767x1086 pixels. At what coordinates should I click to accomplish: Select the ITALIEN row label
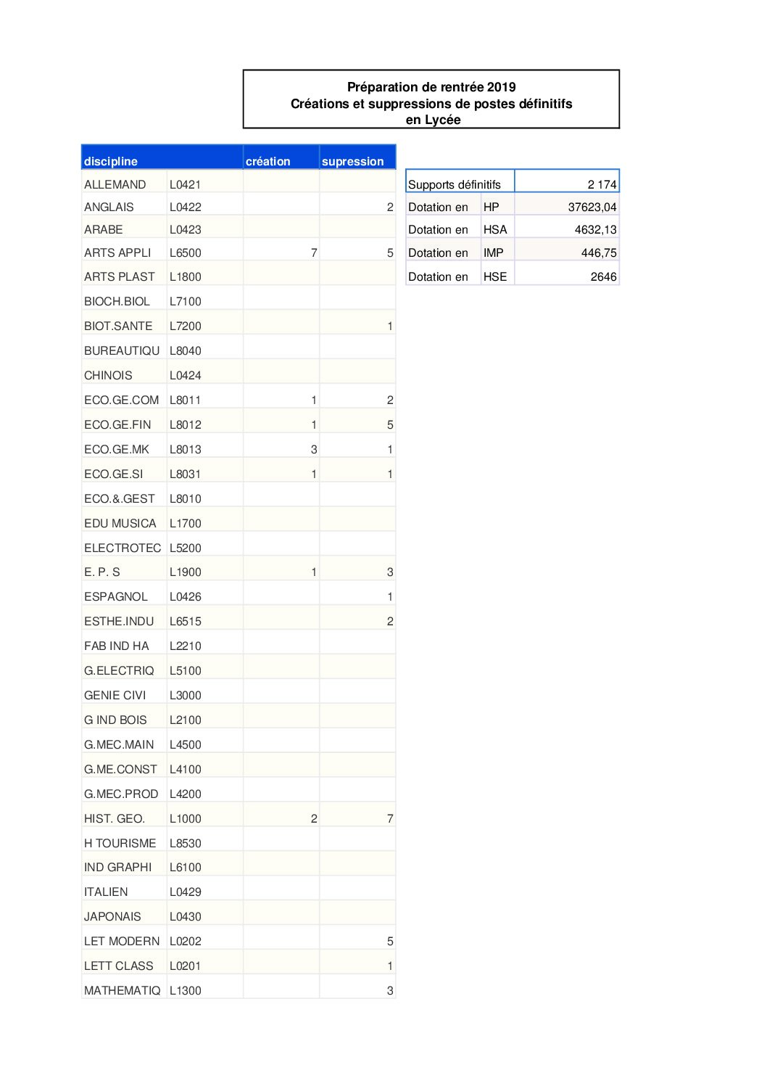click(124, 889)
